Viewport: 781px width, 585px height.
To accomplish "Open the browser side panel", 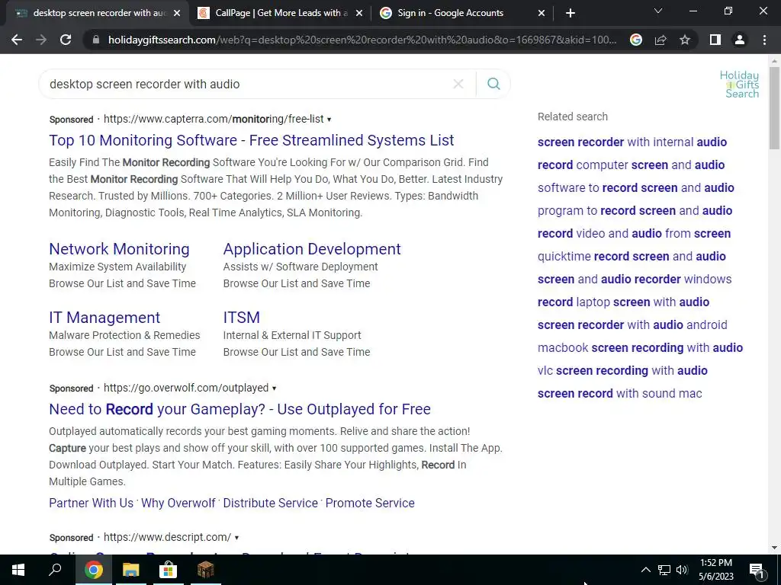I will 715,40.
